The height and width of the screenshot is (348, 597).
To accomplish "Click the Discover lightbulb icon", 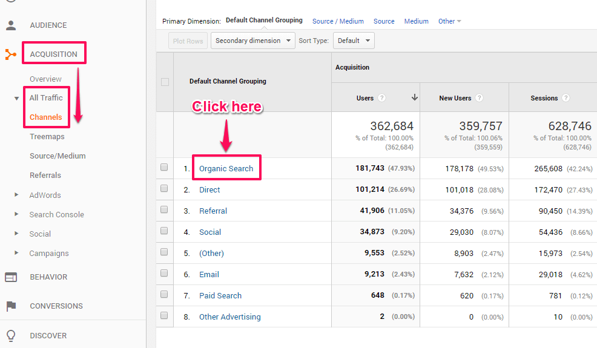I will (11, 336).
